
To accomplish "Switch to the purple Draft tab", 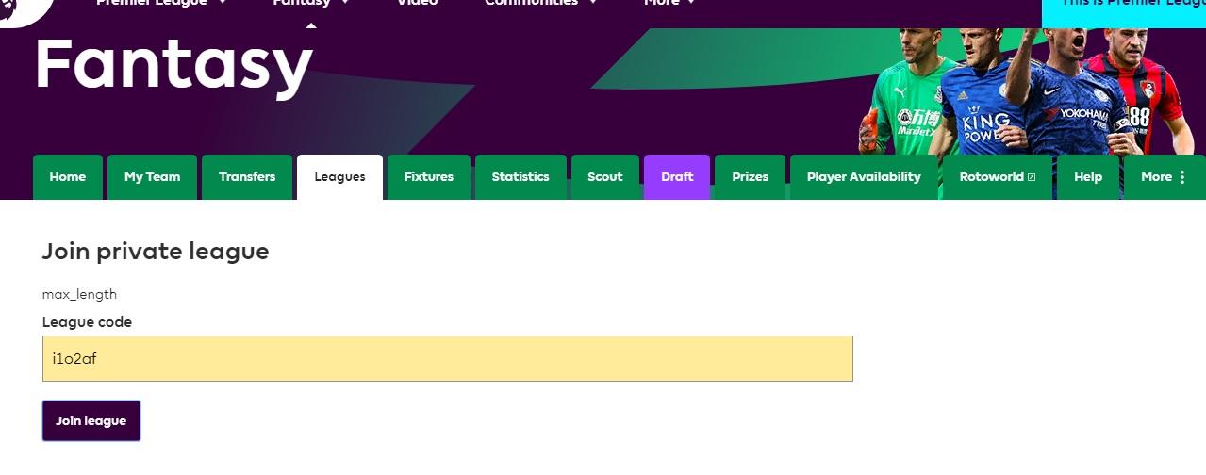I will point(677,177).
